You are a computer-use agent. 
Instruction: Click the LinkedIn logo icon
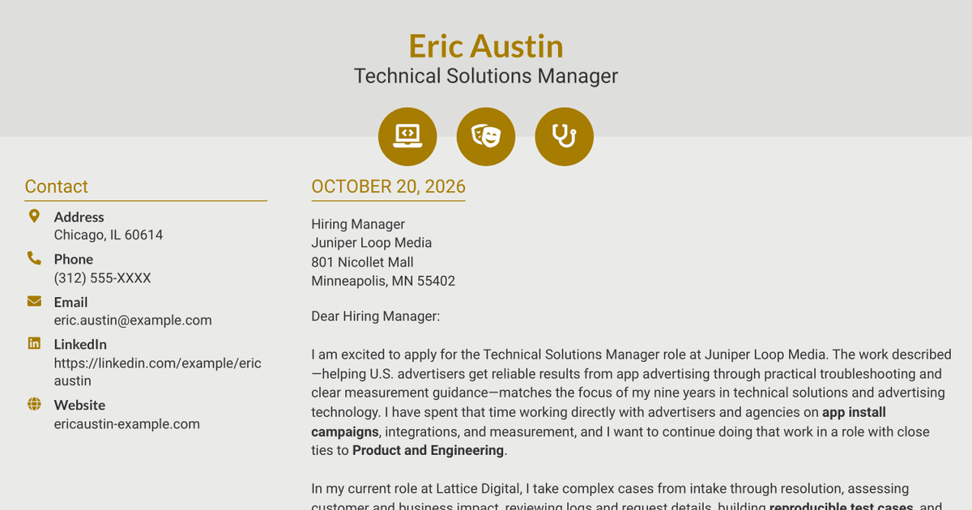34,343
